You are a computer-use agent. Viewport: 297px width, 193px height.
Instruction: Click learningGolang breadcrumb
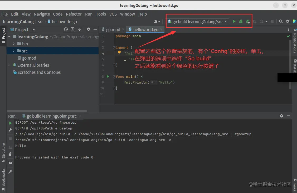pyautogui.click(x=18, y=22)
